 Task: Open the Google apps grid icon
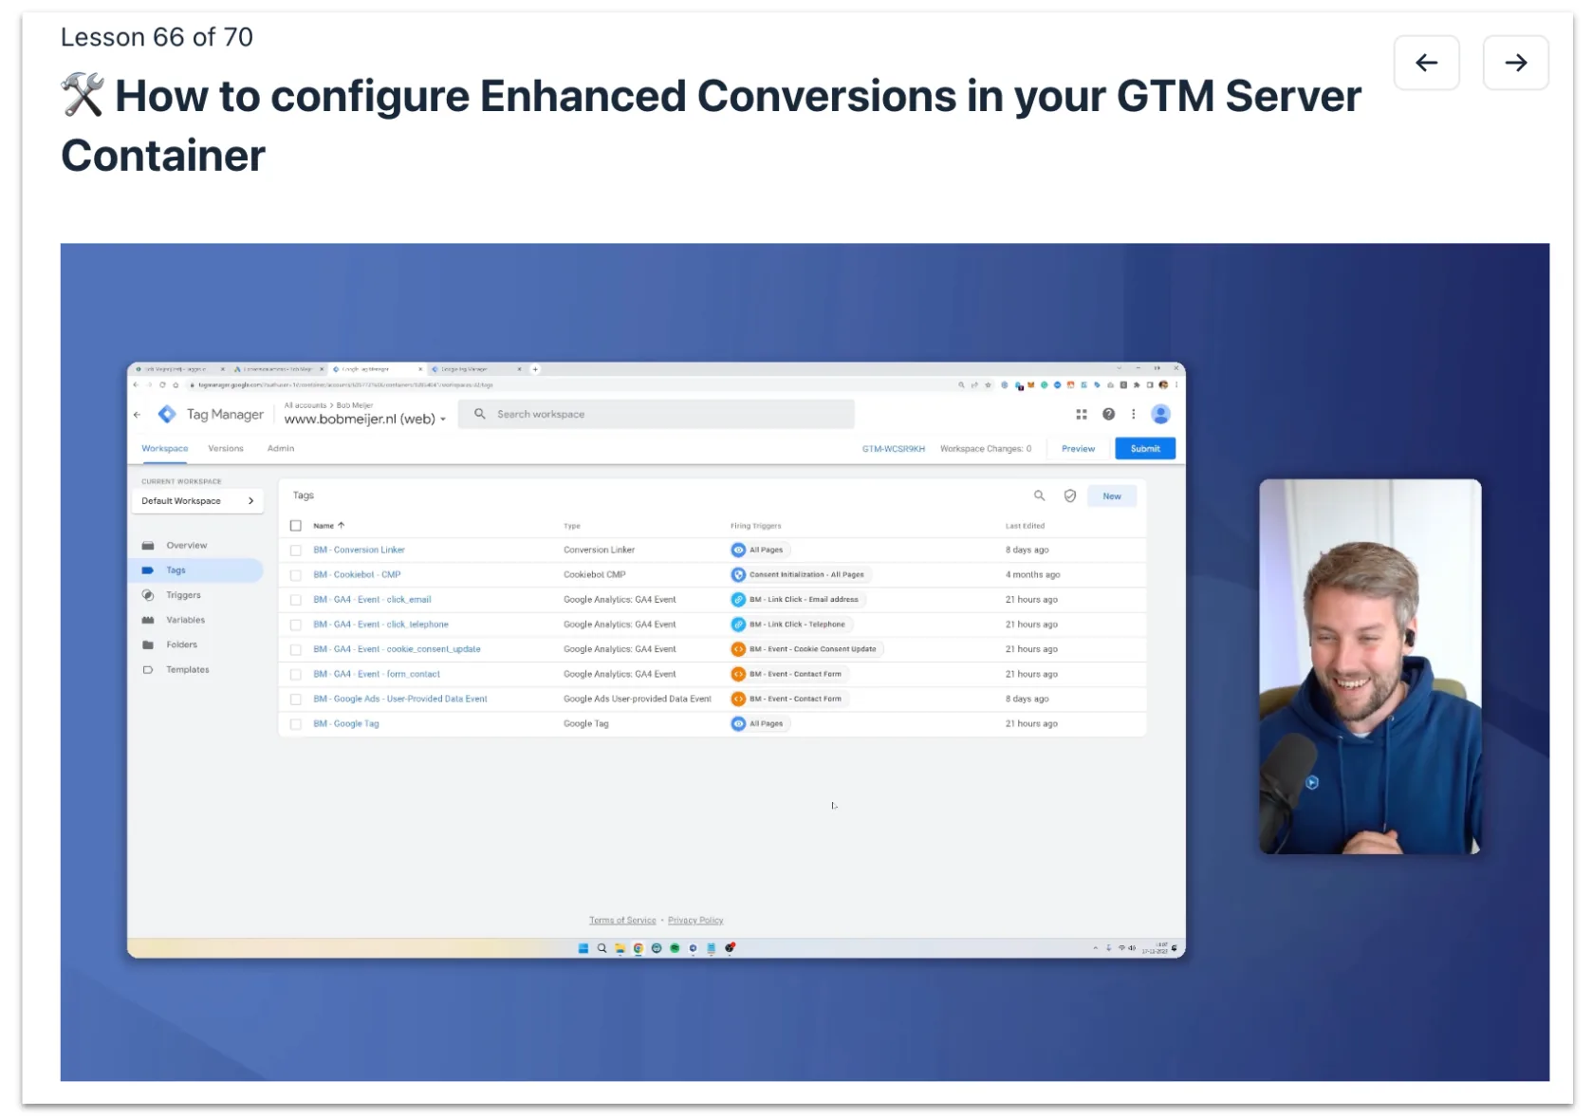tap(1081, 414)
